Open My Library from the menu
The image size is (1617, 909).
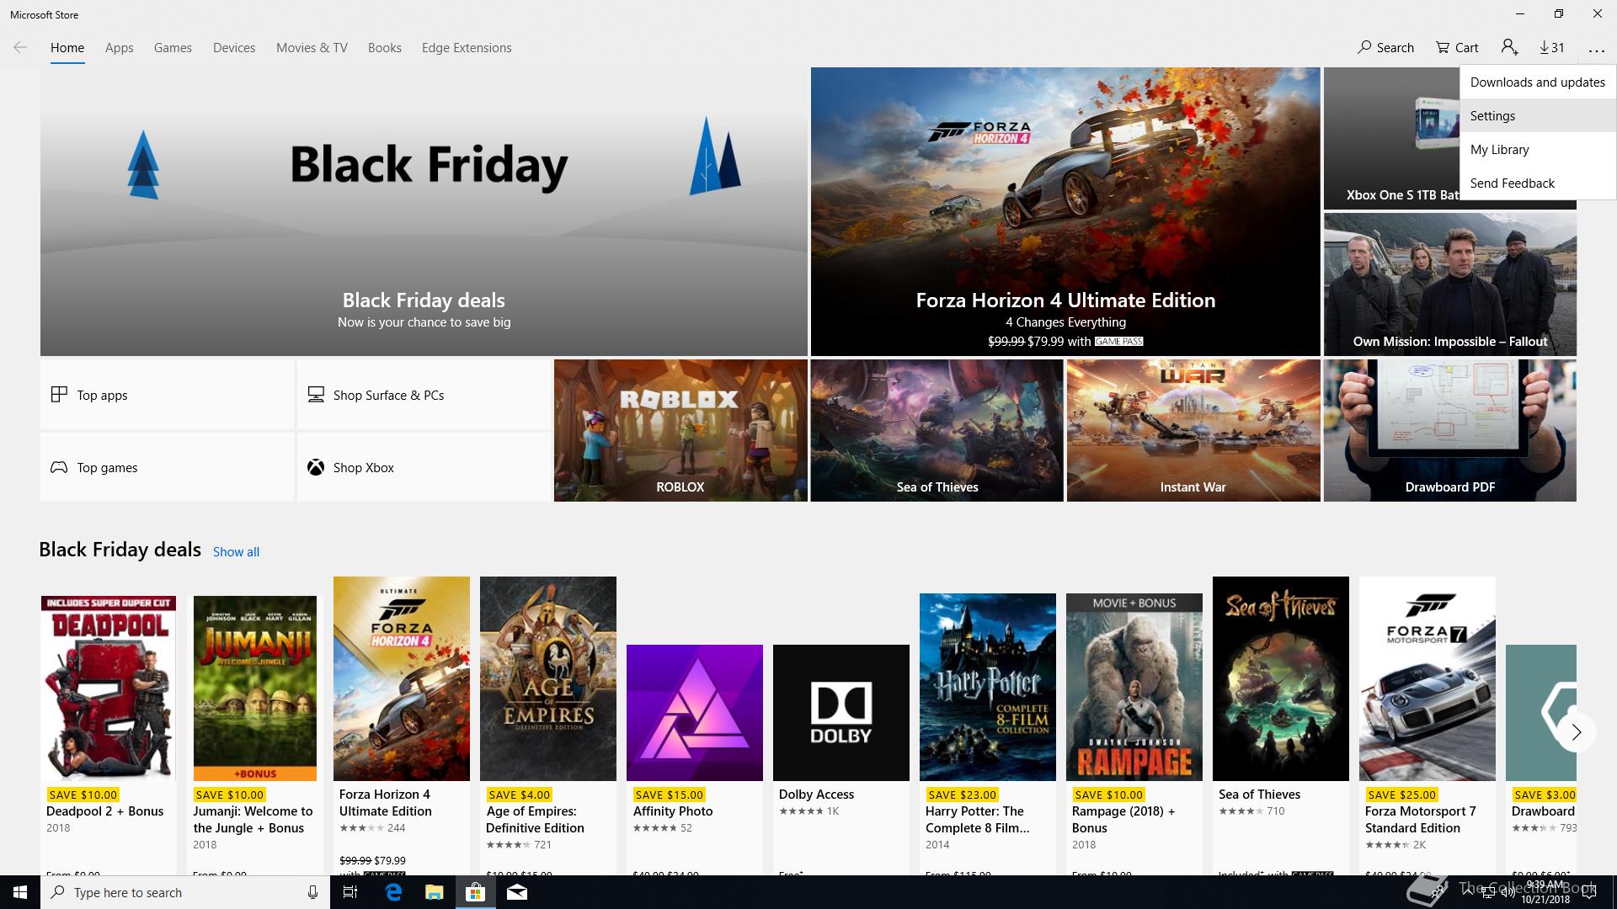point(1538,149)
